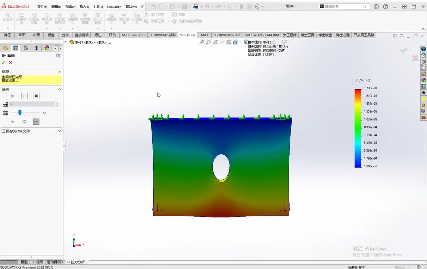Open the ConfigurationManager tab icon
The height and width of the screenshot is (269, 427).
(x=26, y=48)
